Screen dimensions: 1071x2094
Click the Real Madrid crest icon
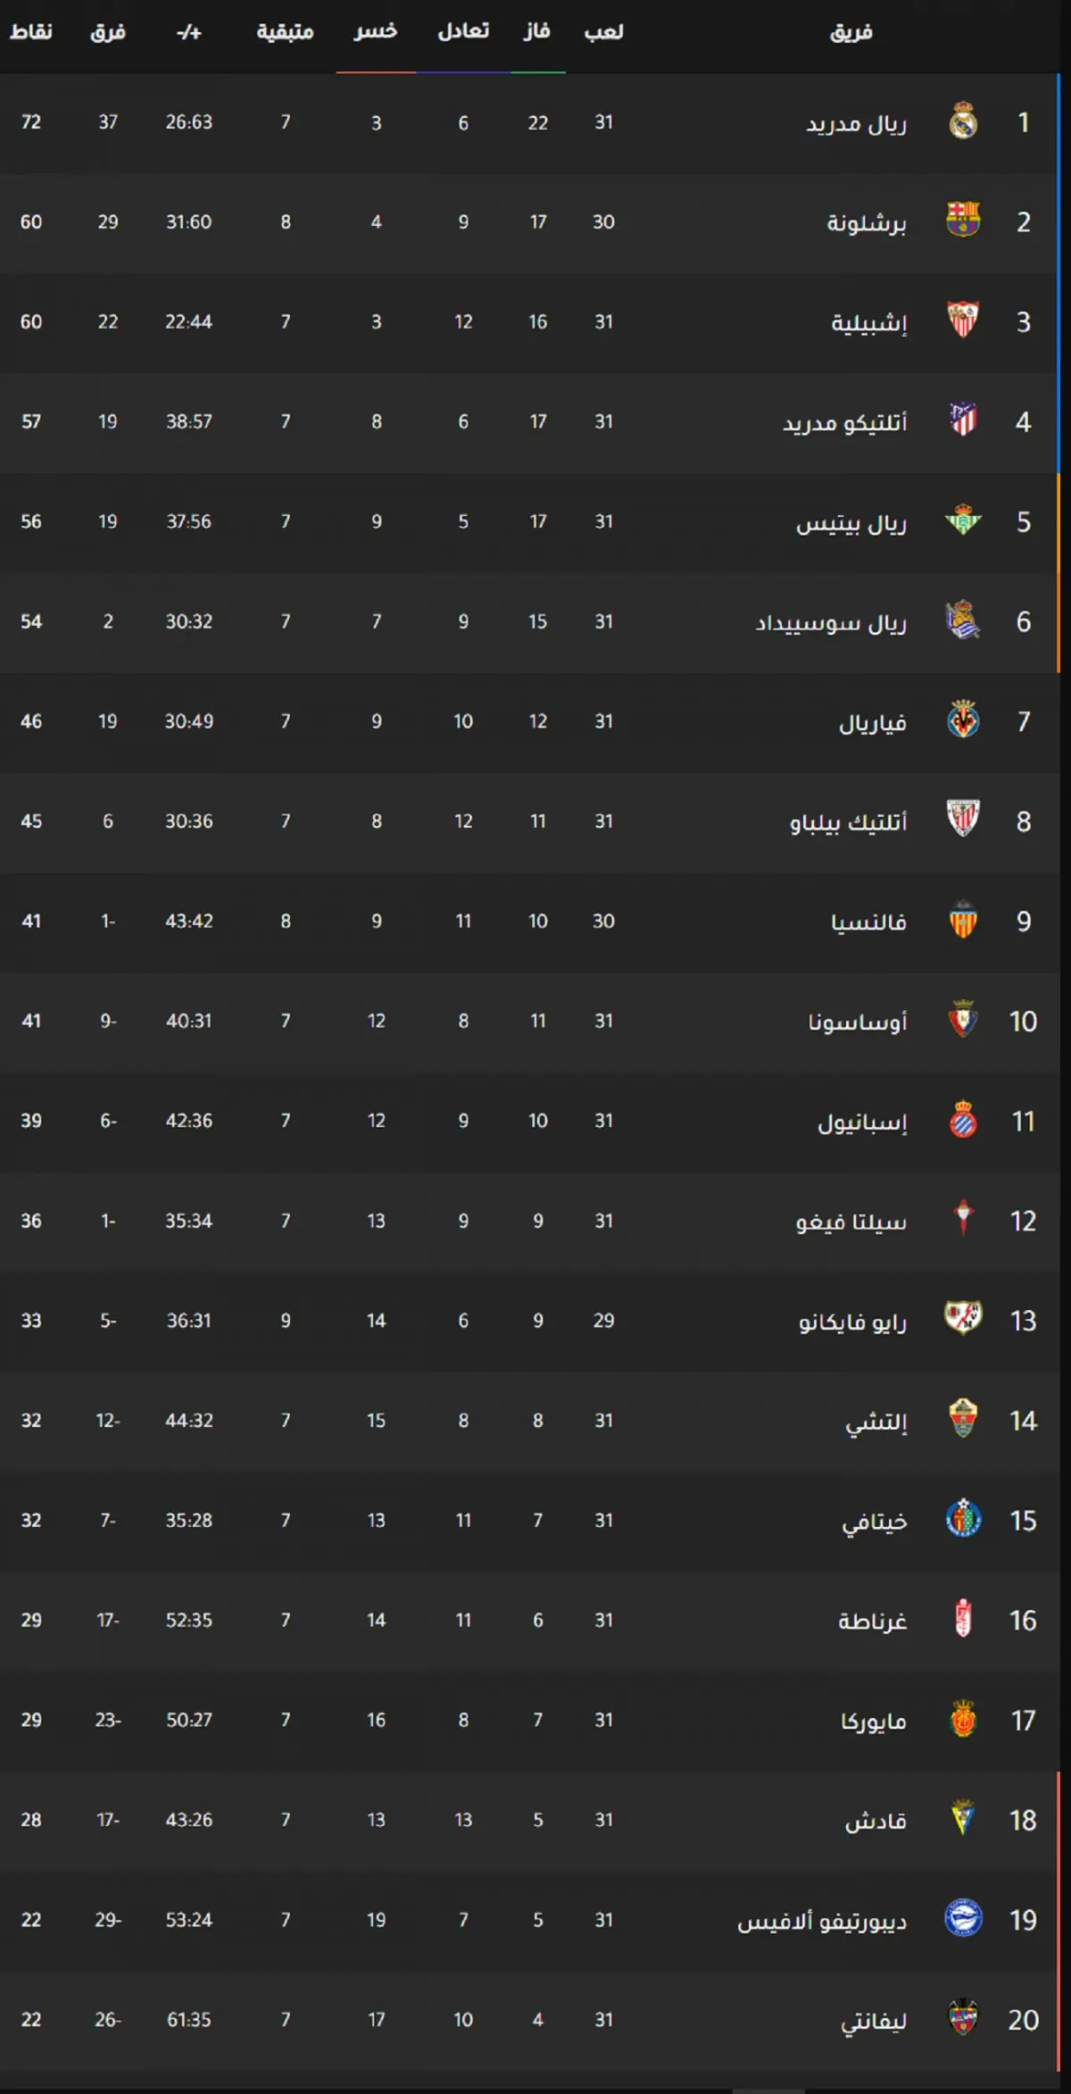(x=963, y=121)
